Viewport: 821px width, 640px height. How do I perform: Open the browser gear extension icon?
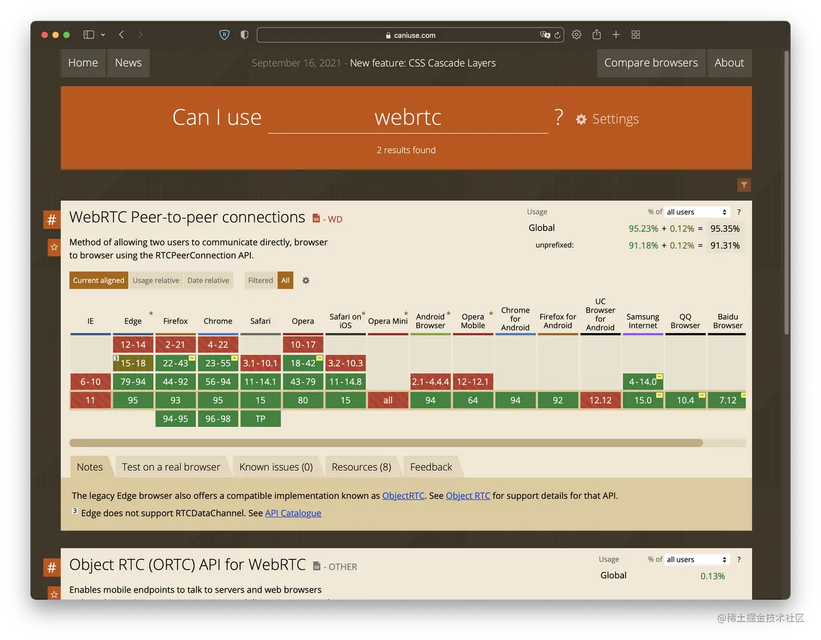(577, 35)
